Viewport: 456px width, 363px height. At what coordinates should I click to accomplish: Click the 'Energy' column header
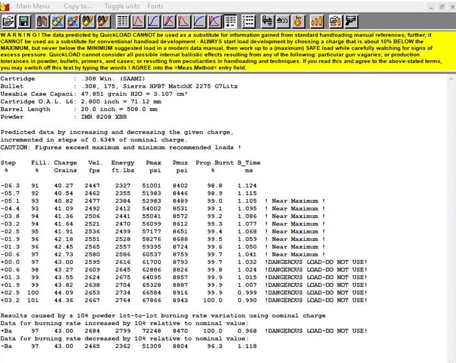(x=123, y=163)
